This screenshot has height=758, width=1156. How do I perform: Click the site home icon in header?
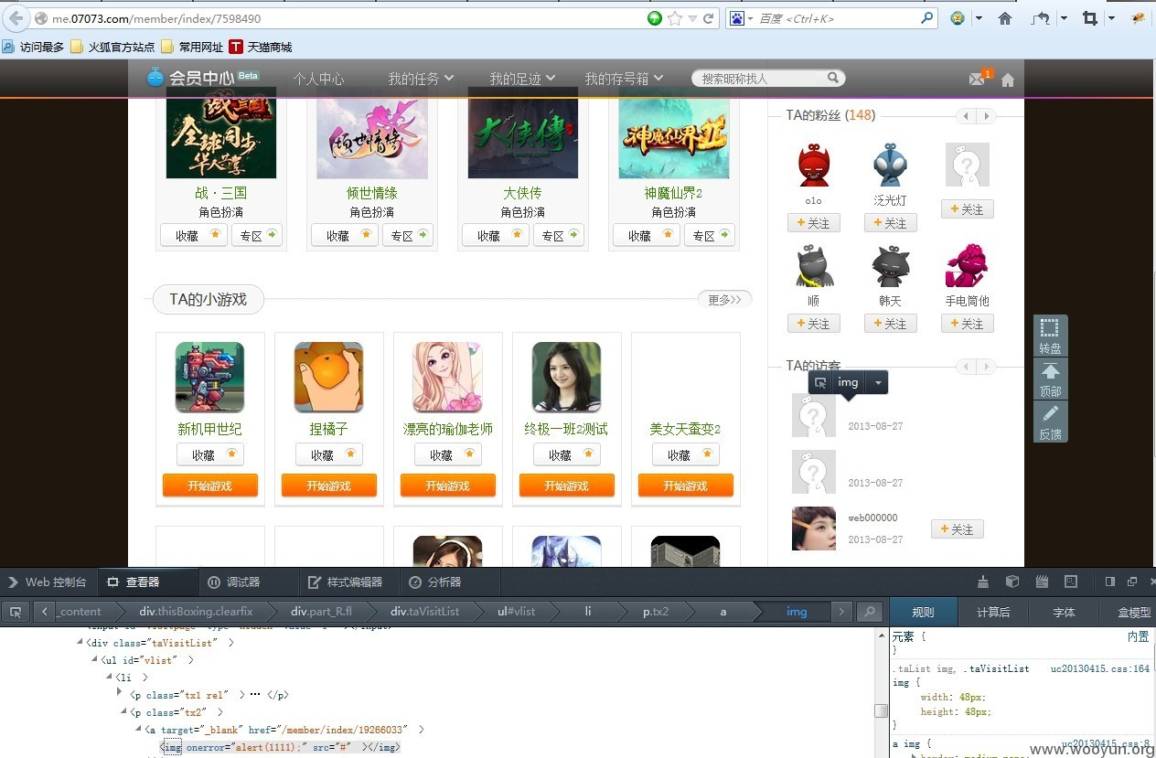point(1008,80)
